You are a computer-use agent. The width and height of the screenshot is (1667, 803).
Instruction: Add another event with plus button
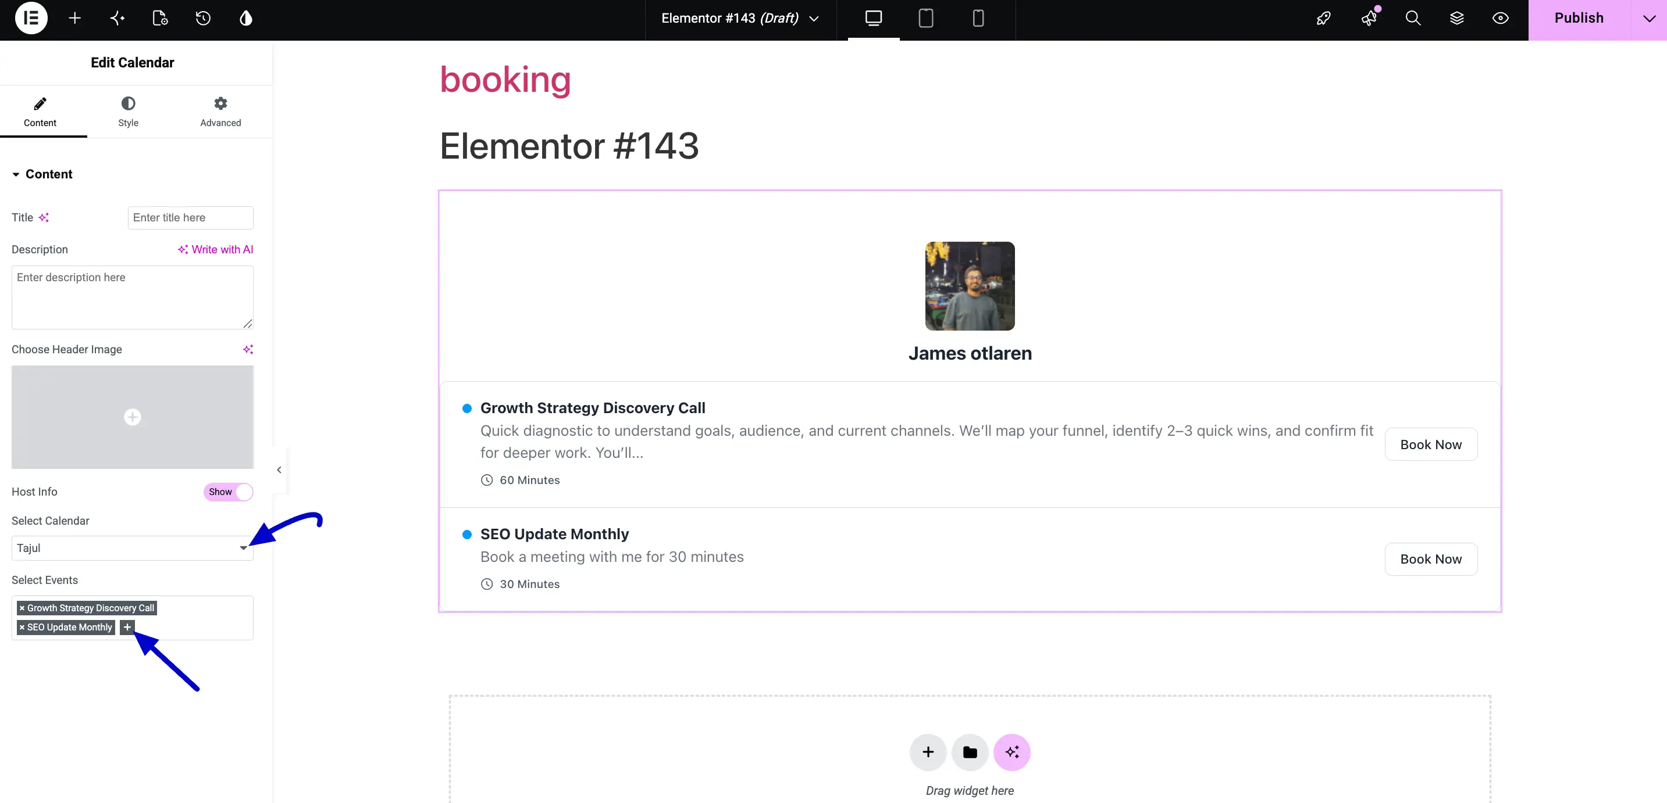coord(127,628)
